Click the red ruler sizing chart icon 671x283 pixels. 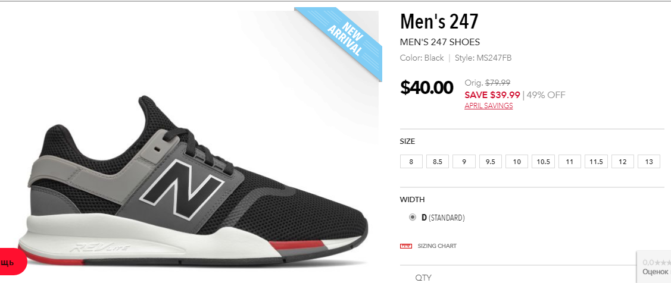pyautogui.click(x=405, y=246)
